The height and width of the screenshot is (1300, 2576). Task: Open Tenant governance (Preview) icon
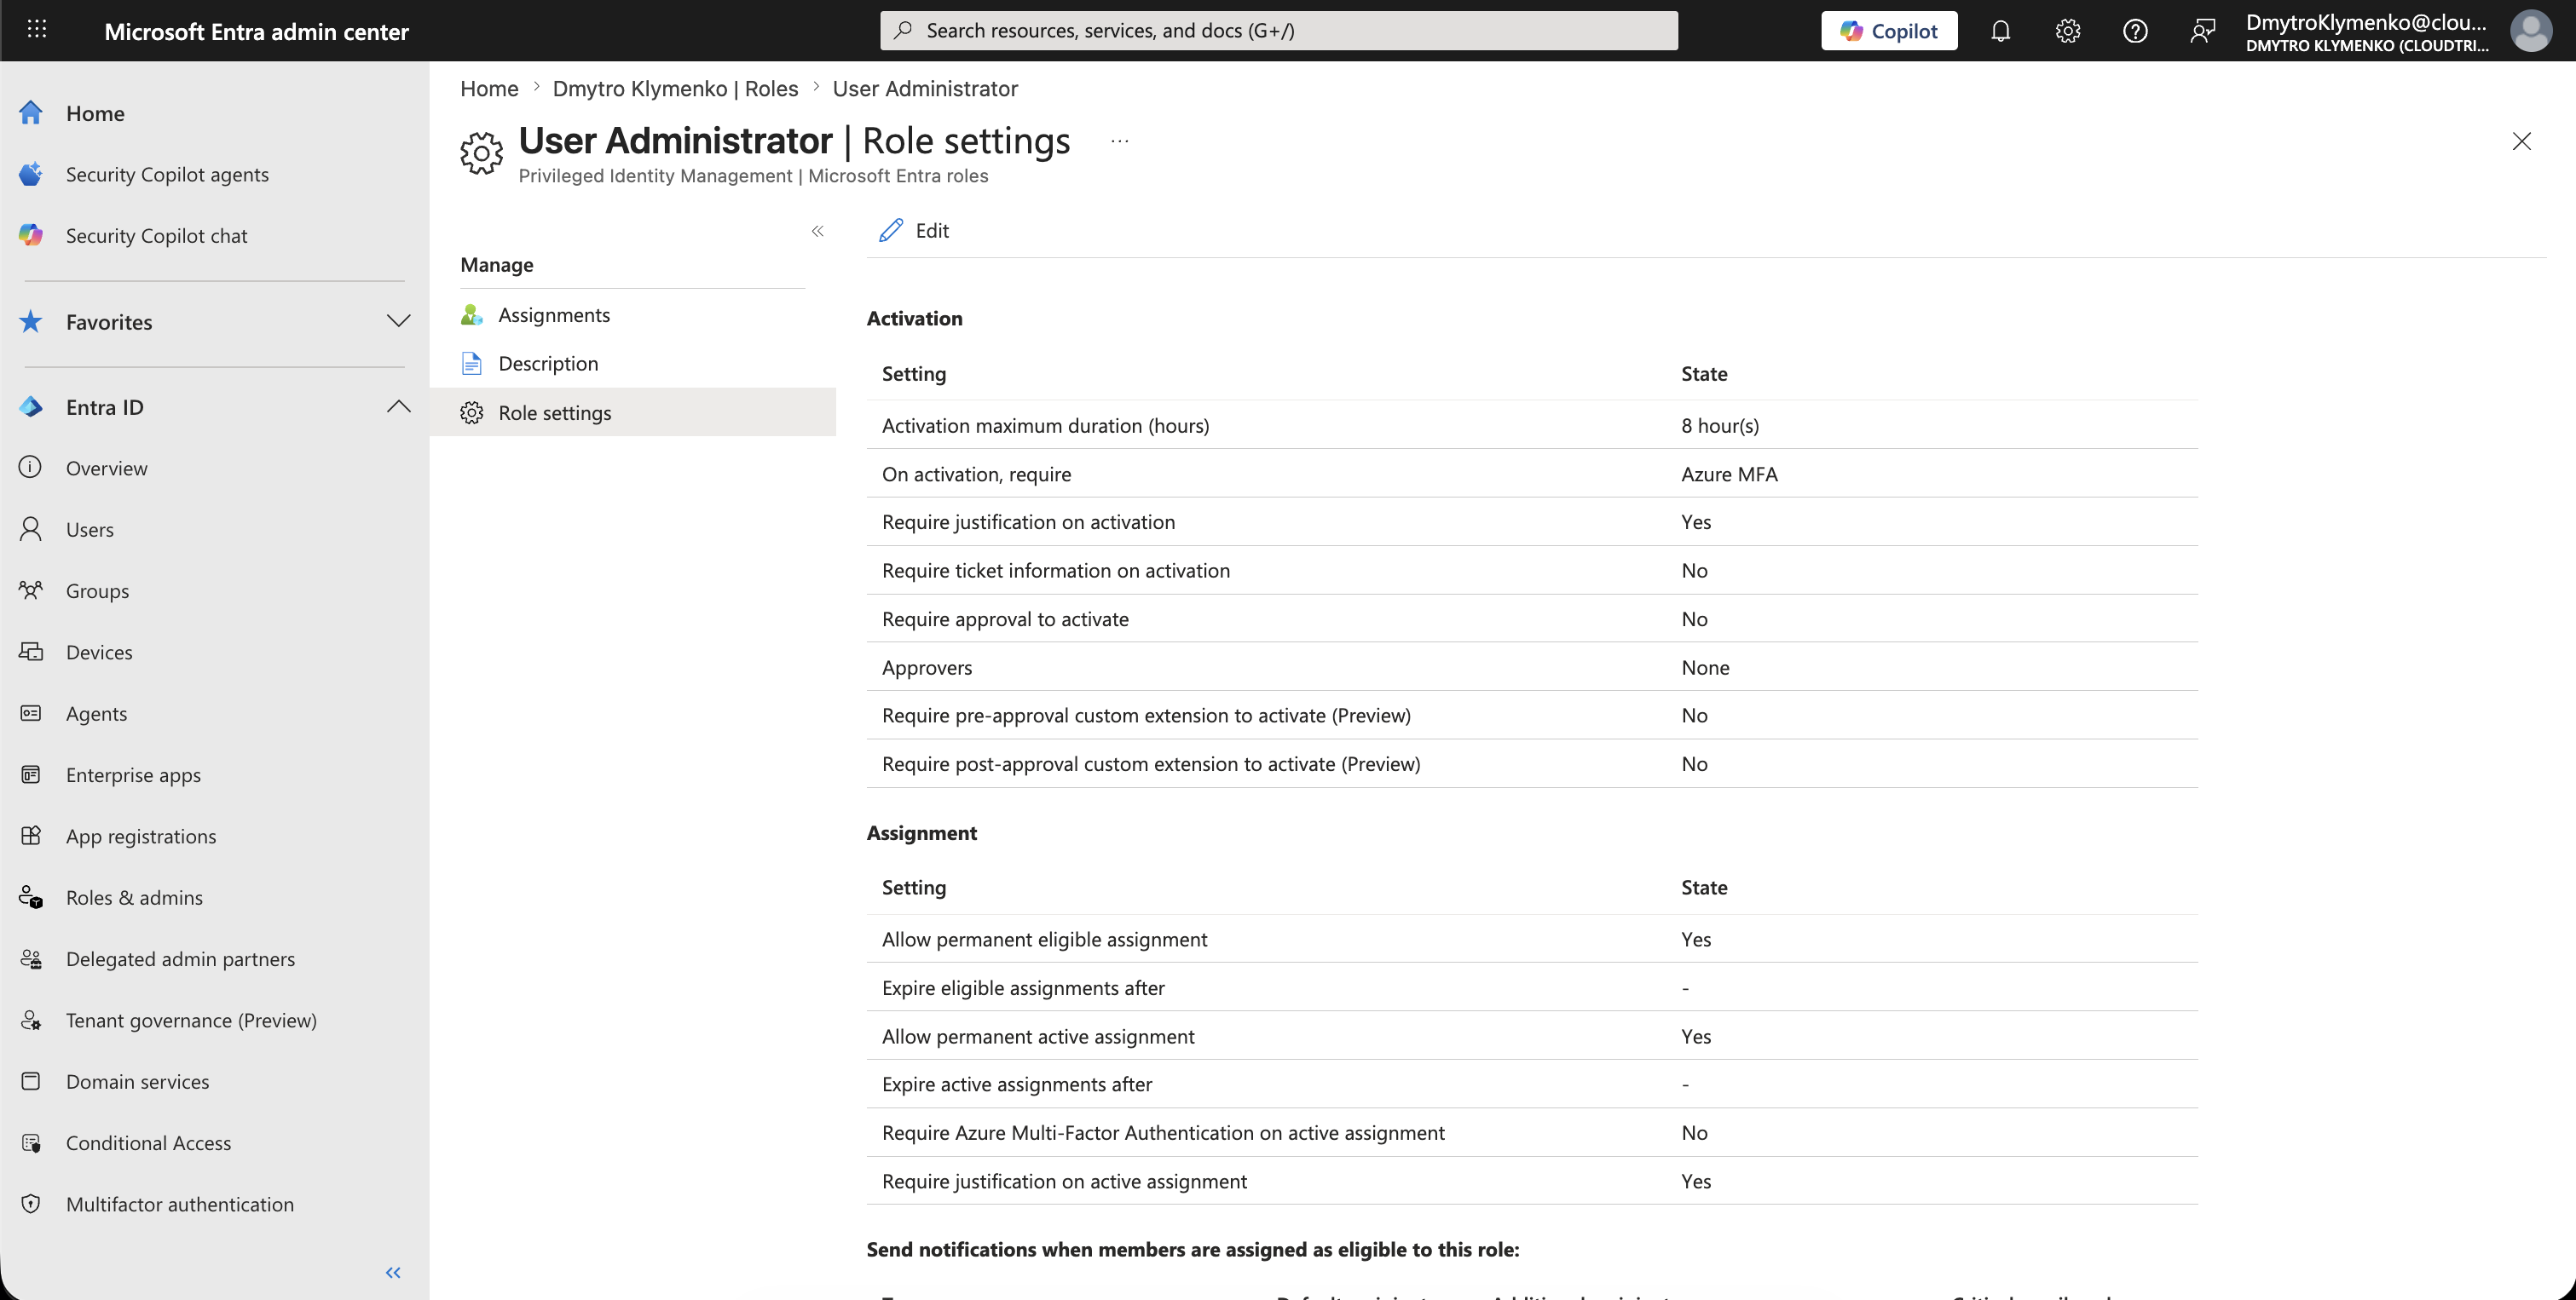click(31, 1021)
